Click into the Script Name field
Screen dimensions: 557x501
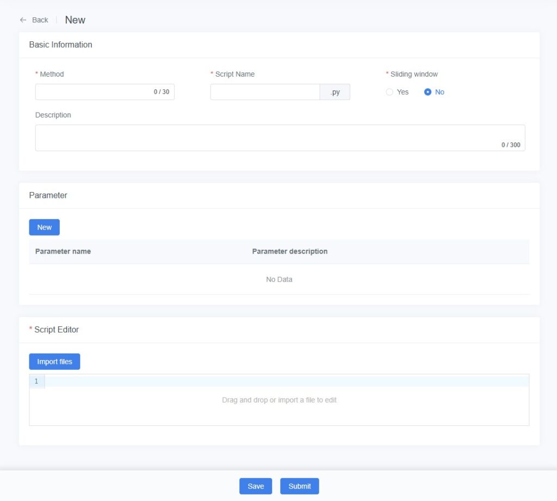pyautogui.click(x=265, y=92)
